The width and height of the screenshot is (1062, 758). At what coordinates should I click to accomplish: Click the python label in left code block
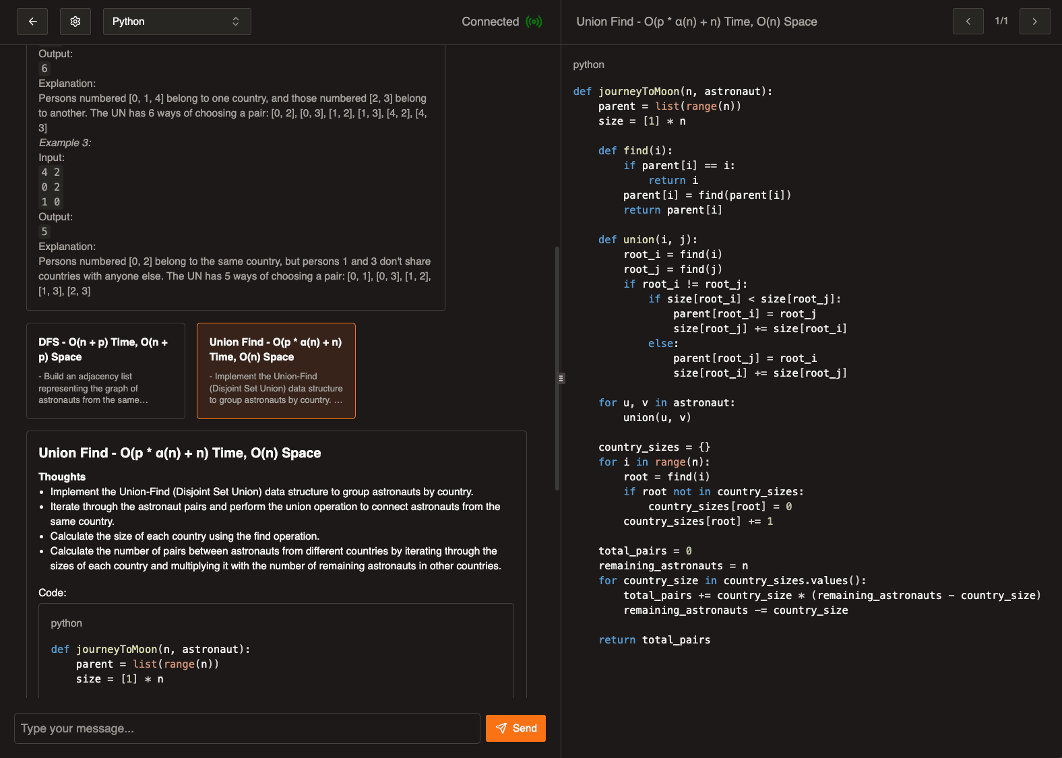[67, 623]
